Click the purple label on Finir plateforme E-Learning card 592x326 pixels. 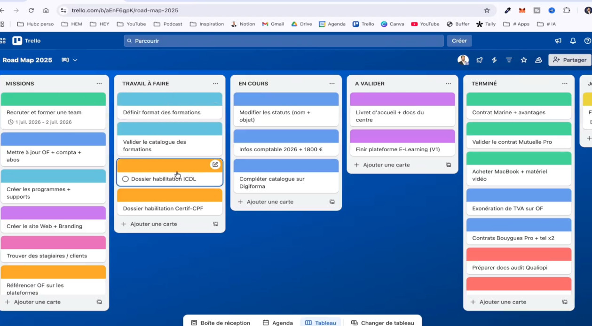tap(402, 136)
